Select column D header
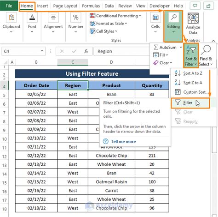Image resolution: width=218 pixels, height=217 pixels. click(111, 62)
